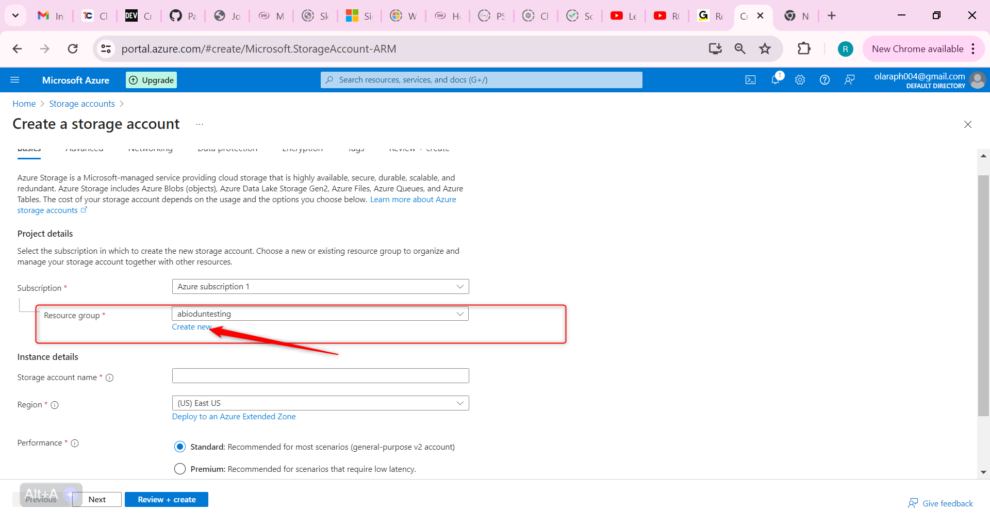990x526 pixels.
Task: Click the Give feedback link
Action: [940, 503]
